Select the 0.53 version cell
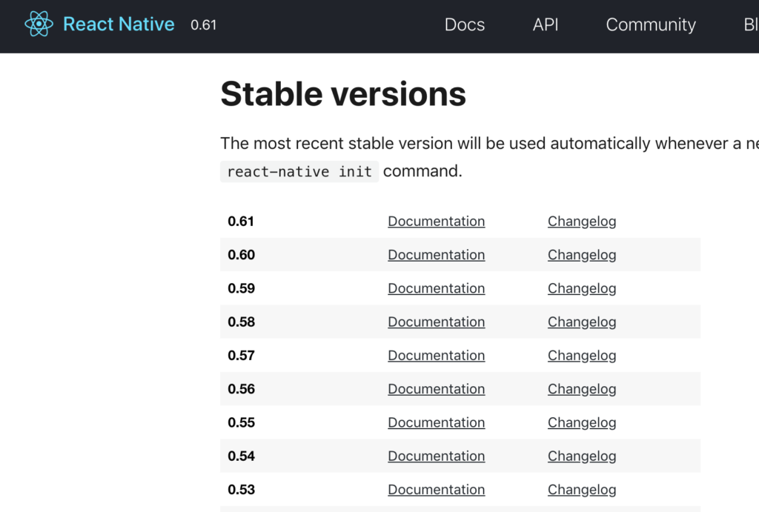759x512 pixels. [x=241, y=490]
